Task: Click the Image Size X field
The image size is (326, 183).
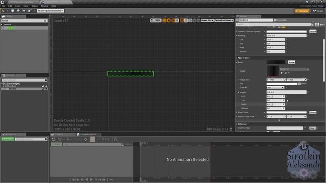Action: click(276, 80)
